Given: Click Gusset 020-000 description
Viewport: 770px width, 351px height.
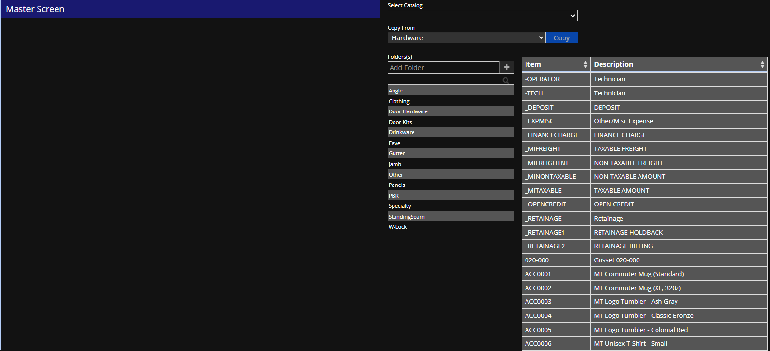Looking at the screenshot, I should pos(679,260).
